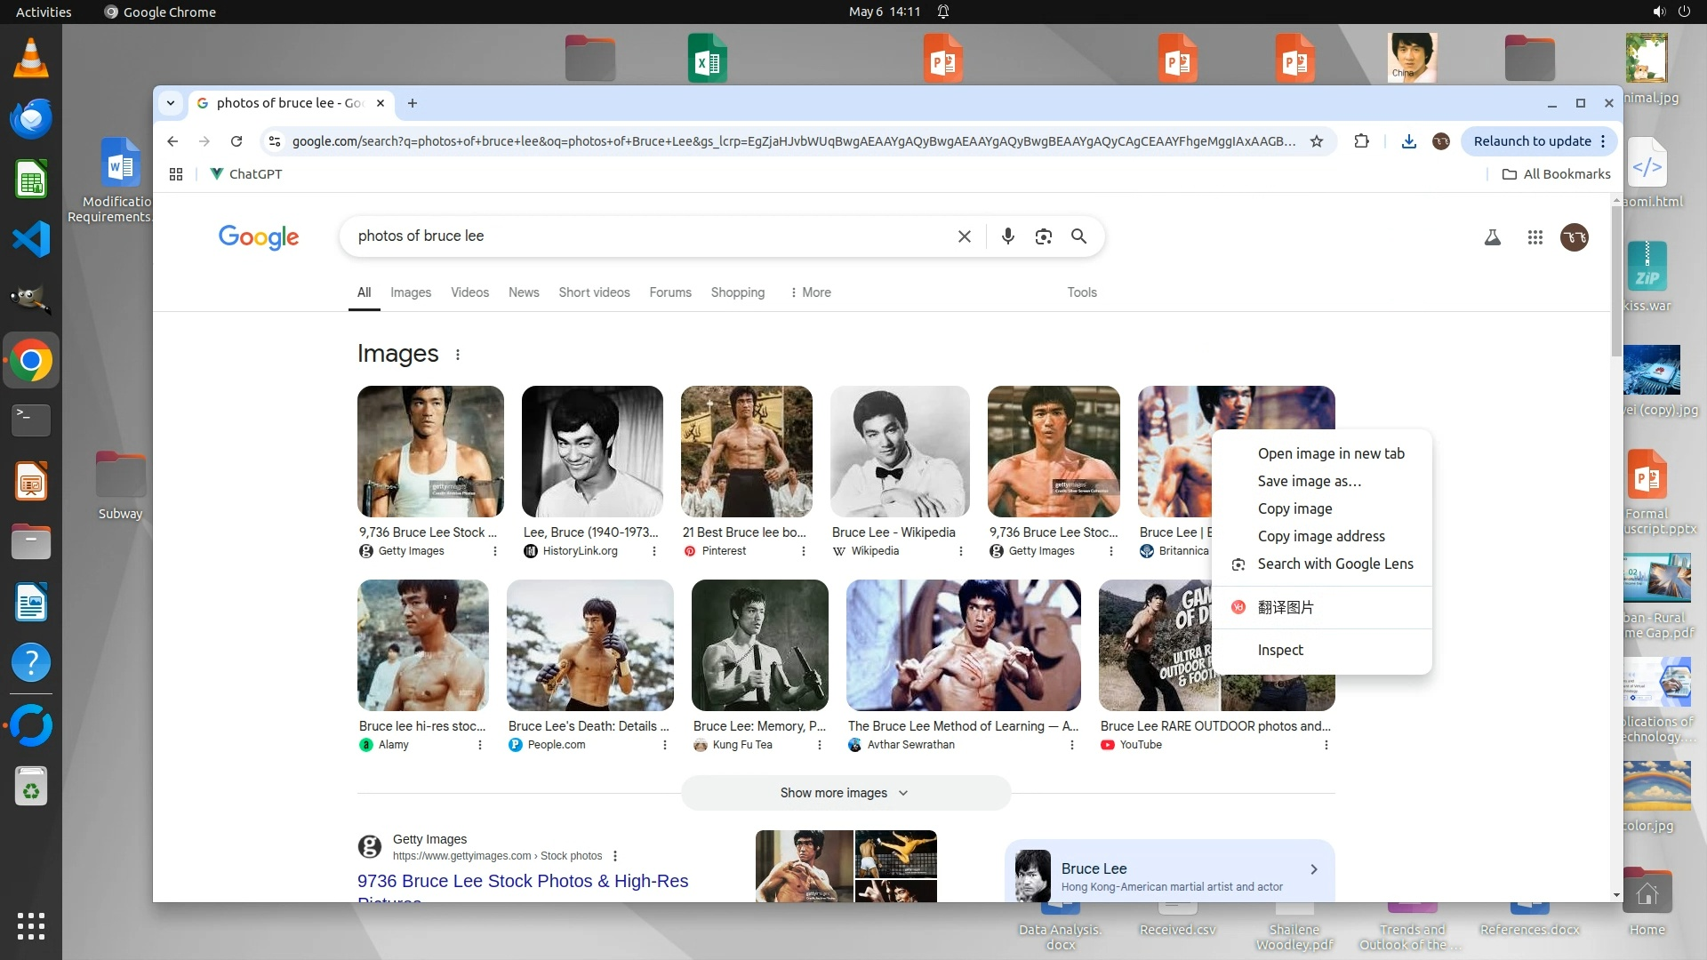Clear the search box with the X icon
This screenshot has height=960, width=1707.
[x=964, y=236]
